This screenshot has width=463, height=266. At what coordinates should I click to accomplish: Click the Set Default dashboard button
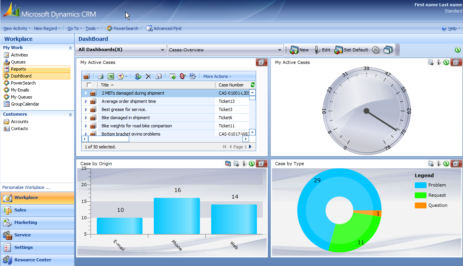click(351, 50)
